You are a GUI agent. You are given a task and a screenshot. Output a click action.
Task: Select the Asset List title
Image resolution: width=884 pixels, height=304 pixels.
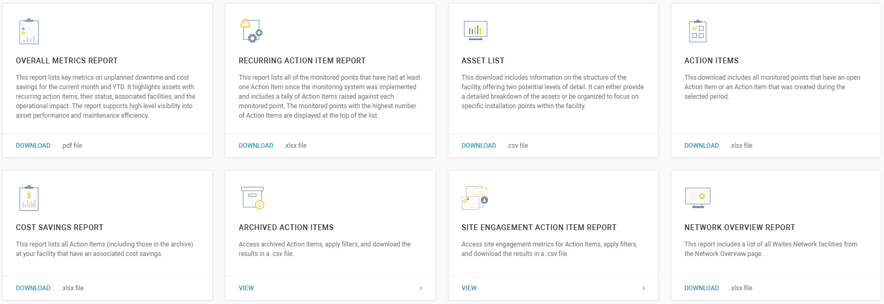point(483,61)
